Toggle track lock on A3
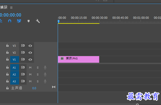Image resolution: width=161 pixels, height=105 pixels. pos(7,81)
